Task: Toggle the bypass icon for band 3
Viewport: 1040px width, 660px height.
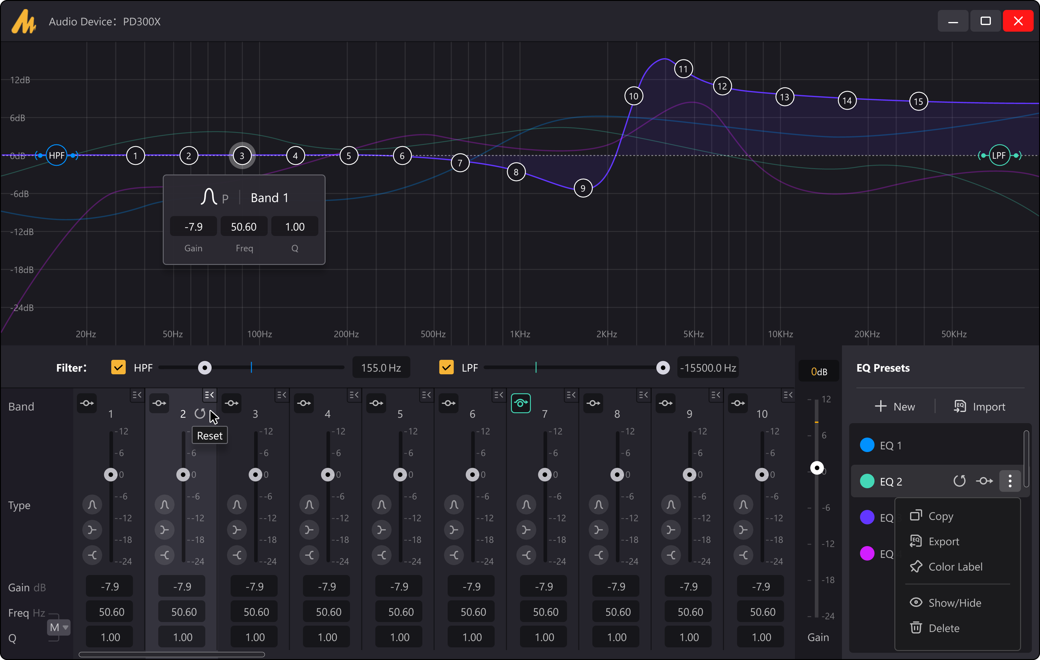Action: tap(232, 403)
